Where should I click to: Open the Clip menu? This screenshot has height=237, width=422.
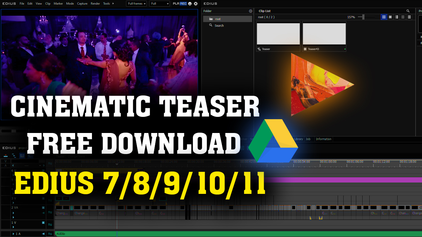(48, 4)
